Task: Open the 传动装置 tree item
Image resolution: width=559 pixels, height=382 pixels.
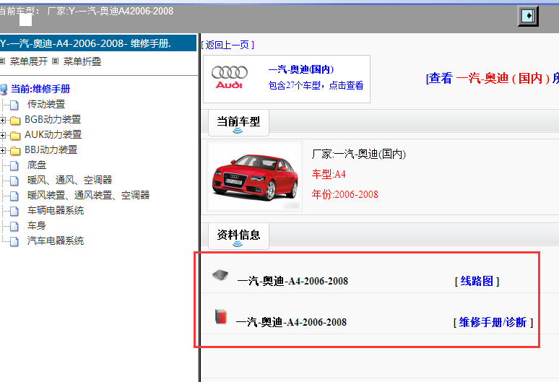Action: click(x=46, y=104)
